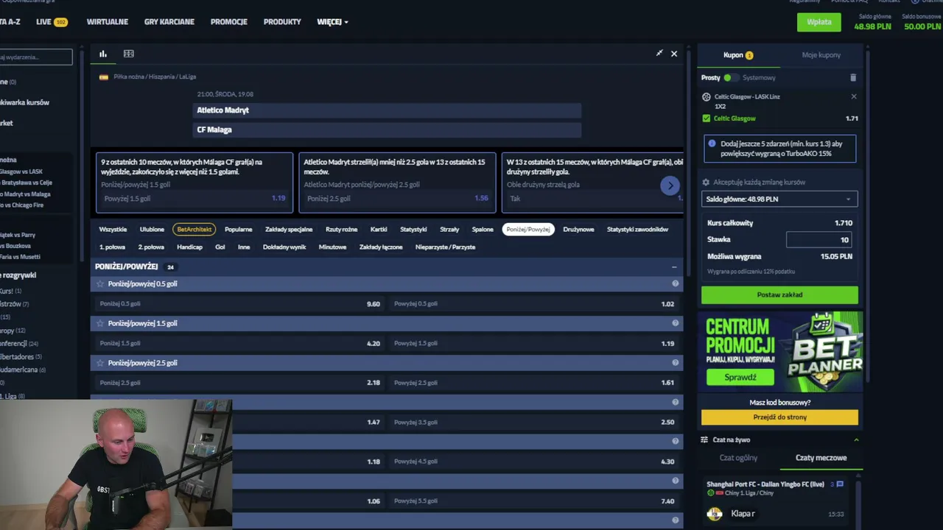Image resolution: width=943 pixels, height=530 pixels.
Task: Open info for the 3.5 goli market
Action: [x=675, y=402]
